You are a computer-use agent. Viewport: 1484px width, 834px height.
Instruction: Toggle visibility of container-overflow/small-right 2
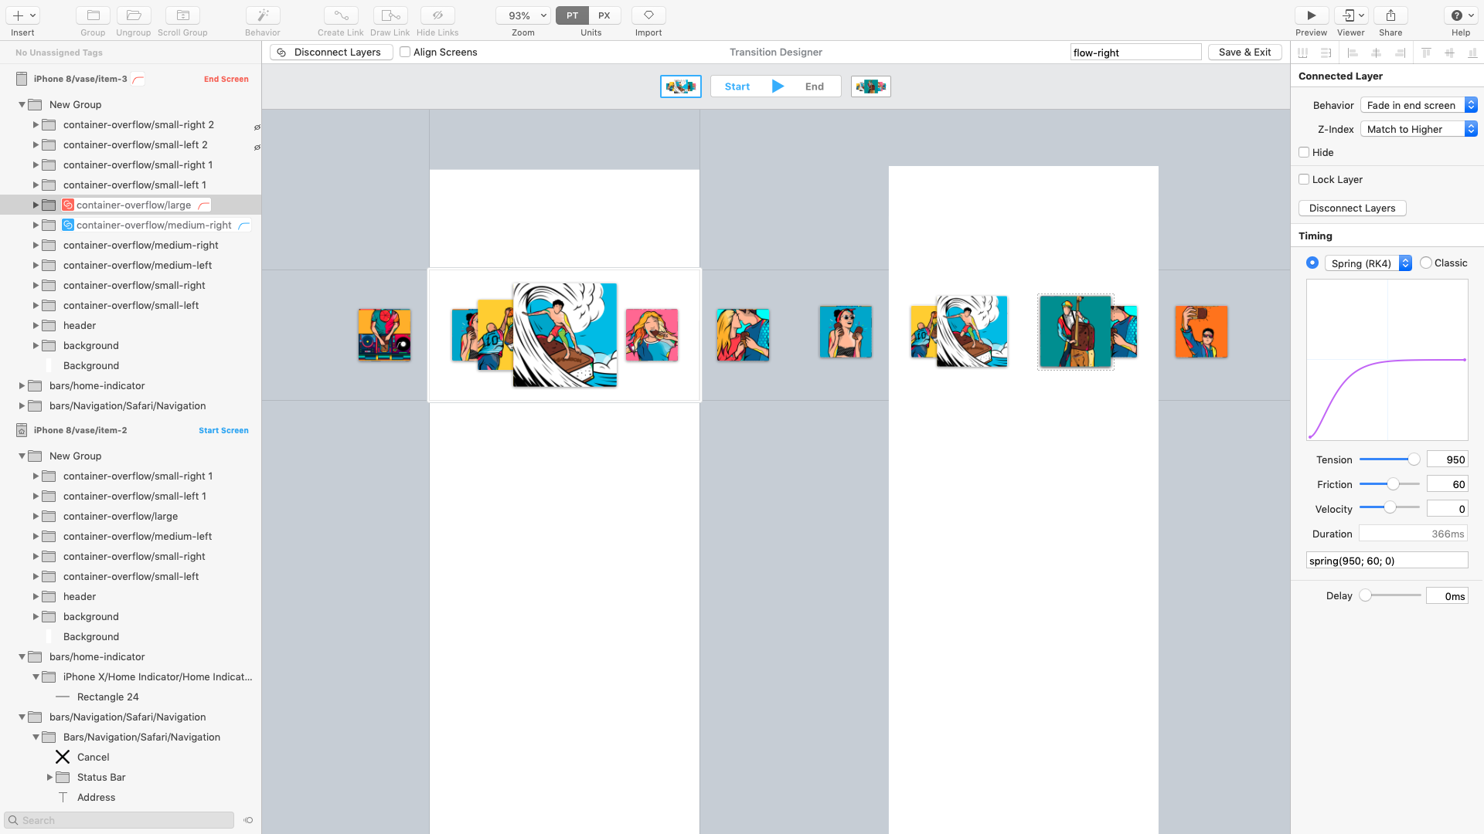[x=257, y=127]
